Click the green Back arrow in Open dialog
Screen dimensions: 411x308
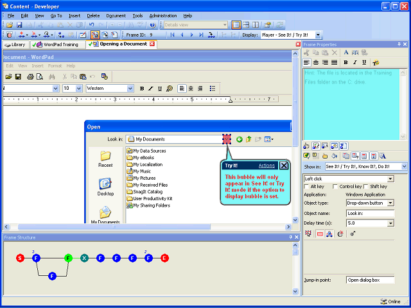click(239, 139)
